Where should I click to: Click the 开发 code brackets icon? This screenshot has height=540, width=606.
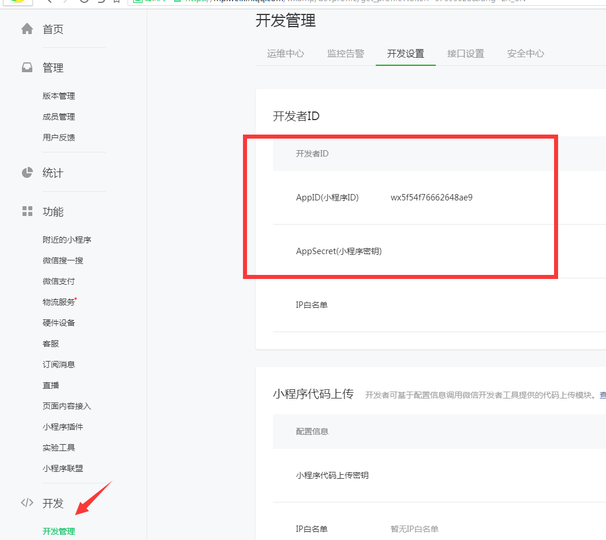coord(27,502)
